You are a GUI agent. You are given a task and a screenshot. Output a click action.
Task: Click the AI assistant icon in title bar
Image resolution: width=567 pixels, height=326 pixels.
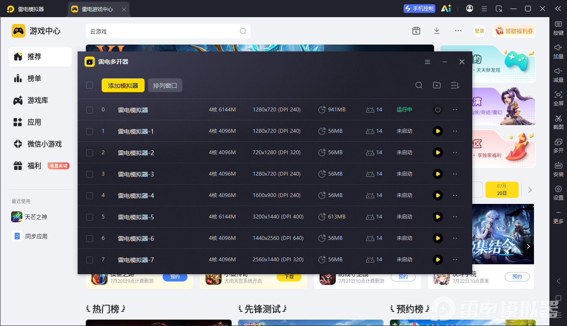(446, 9)
